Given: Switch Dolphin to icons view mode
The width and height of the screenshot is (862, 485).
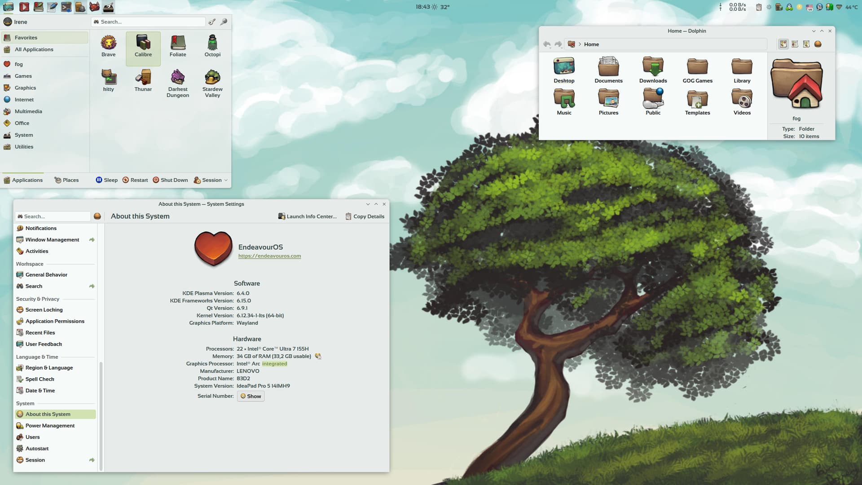Looking at the screenshot, I should tap(783, 44).
